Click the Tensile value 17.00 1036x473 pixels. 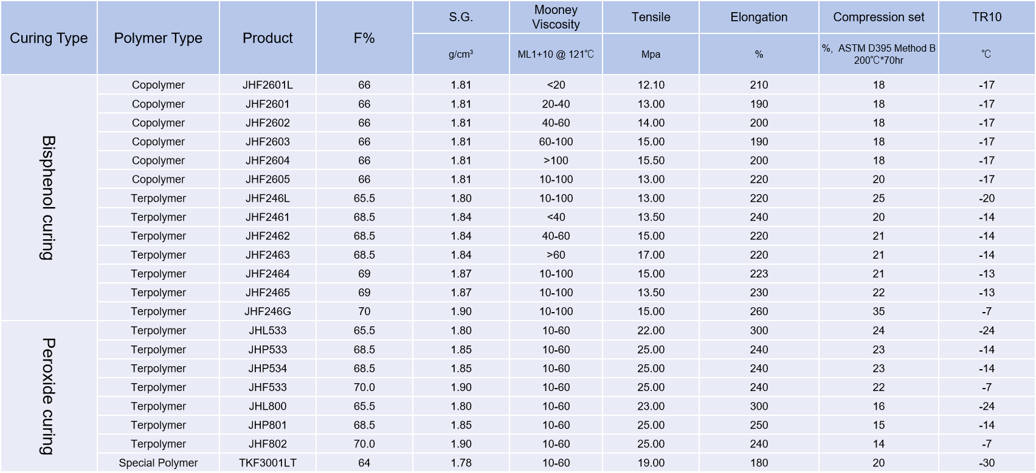point(651,255)
